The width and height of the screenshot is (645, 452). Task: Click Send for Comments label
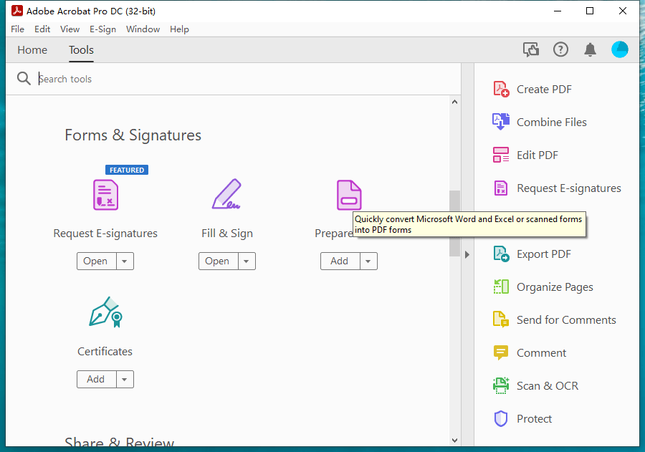tap(566, 320)
